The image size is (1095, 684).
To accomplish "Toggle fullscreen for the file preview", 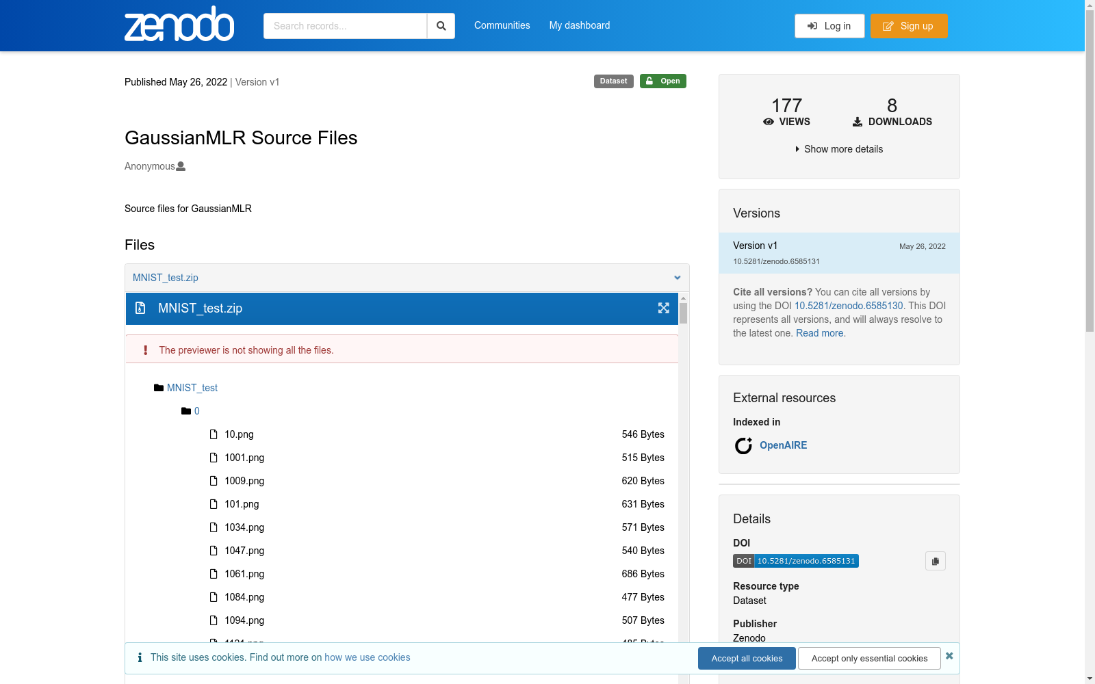I will [664, 308].
